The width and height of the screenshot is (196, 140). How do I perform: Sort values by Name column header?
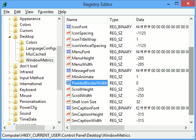pyautogui.click(x=86, y=20)
